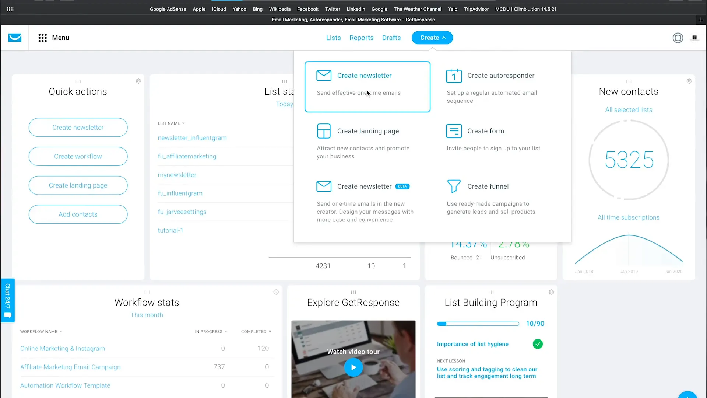Open the Chat 24/7 side tab
This screenshot has height=398, width=707.
click(7, 300)
